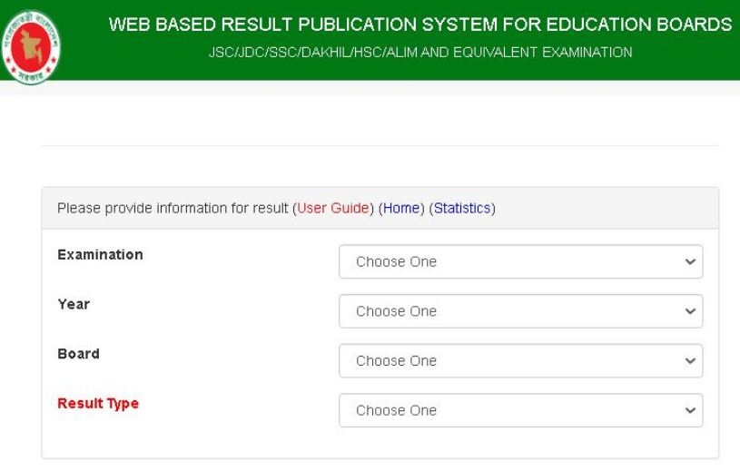Click the Examination field label
The width and height of the screenshot is (740, 471).
100,255
